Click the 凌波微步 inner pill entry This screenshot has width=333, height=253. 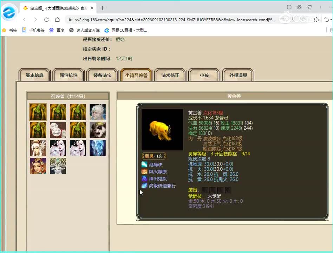click(x=223, y=138)
